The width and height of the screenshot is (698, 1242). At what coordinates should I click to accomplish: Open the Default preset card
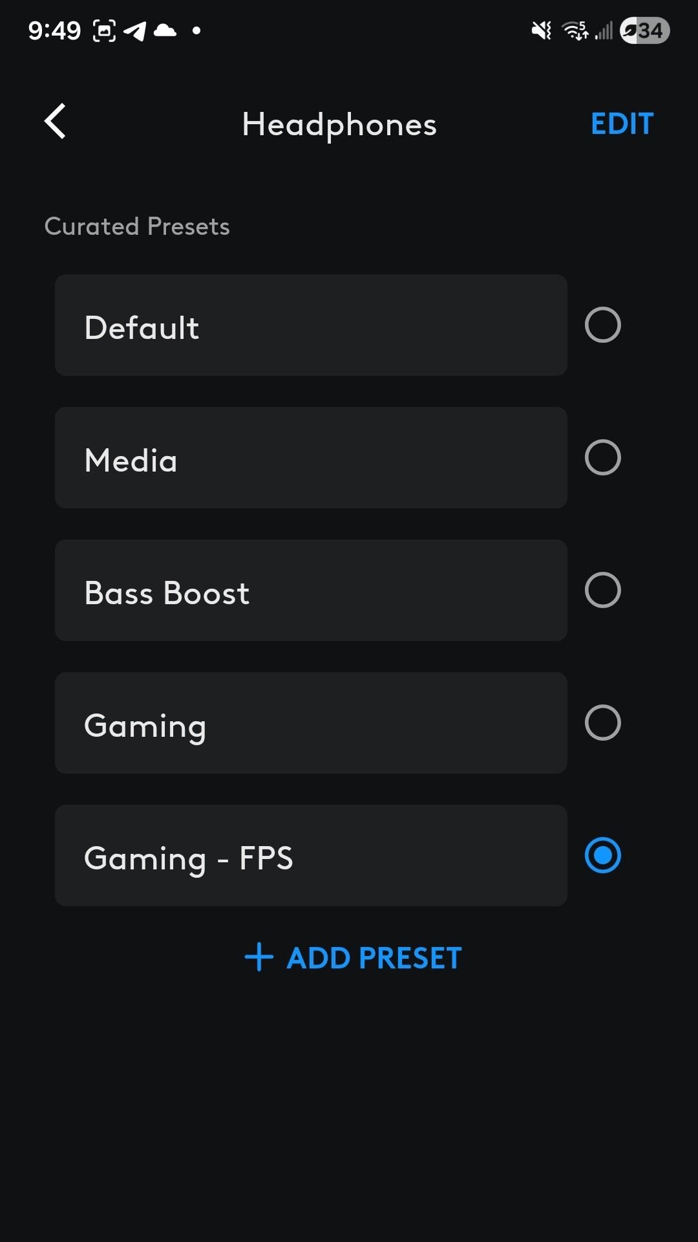[x=311, y=325]
